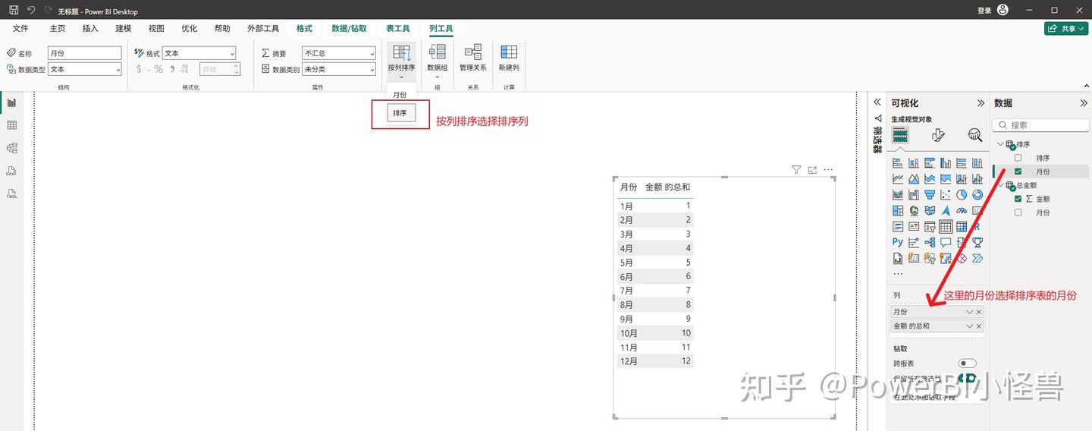
Task: Select the clustered column chart visual
Action: 946,162
